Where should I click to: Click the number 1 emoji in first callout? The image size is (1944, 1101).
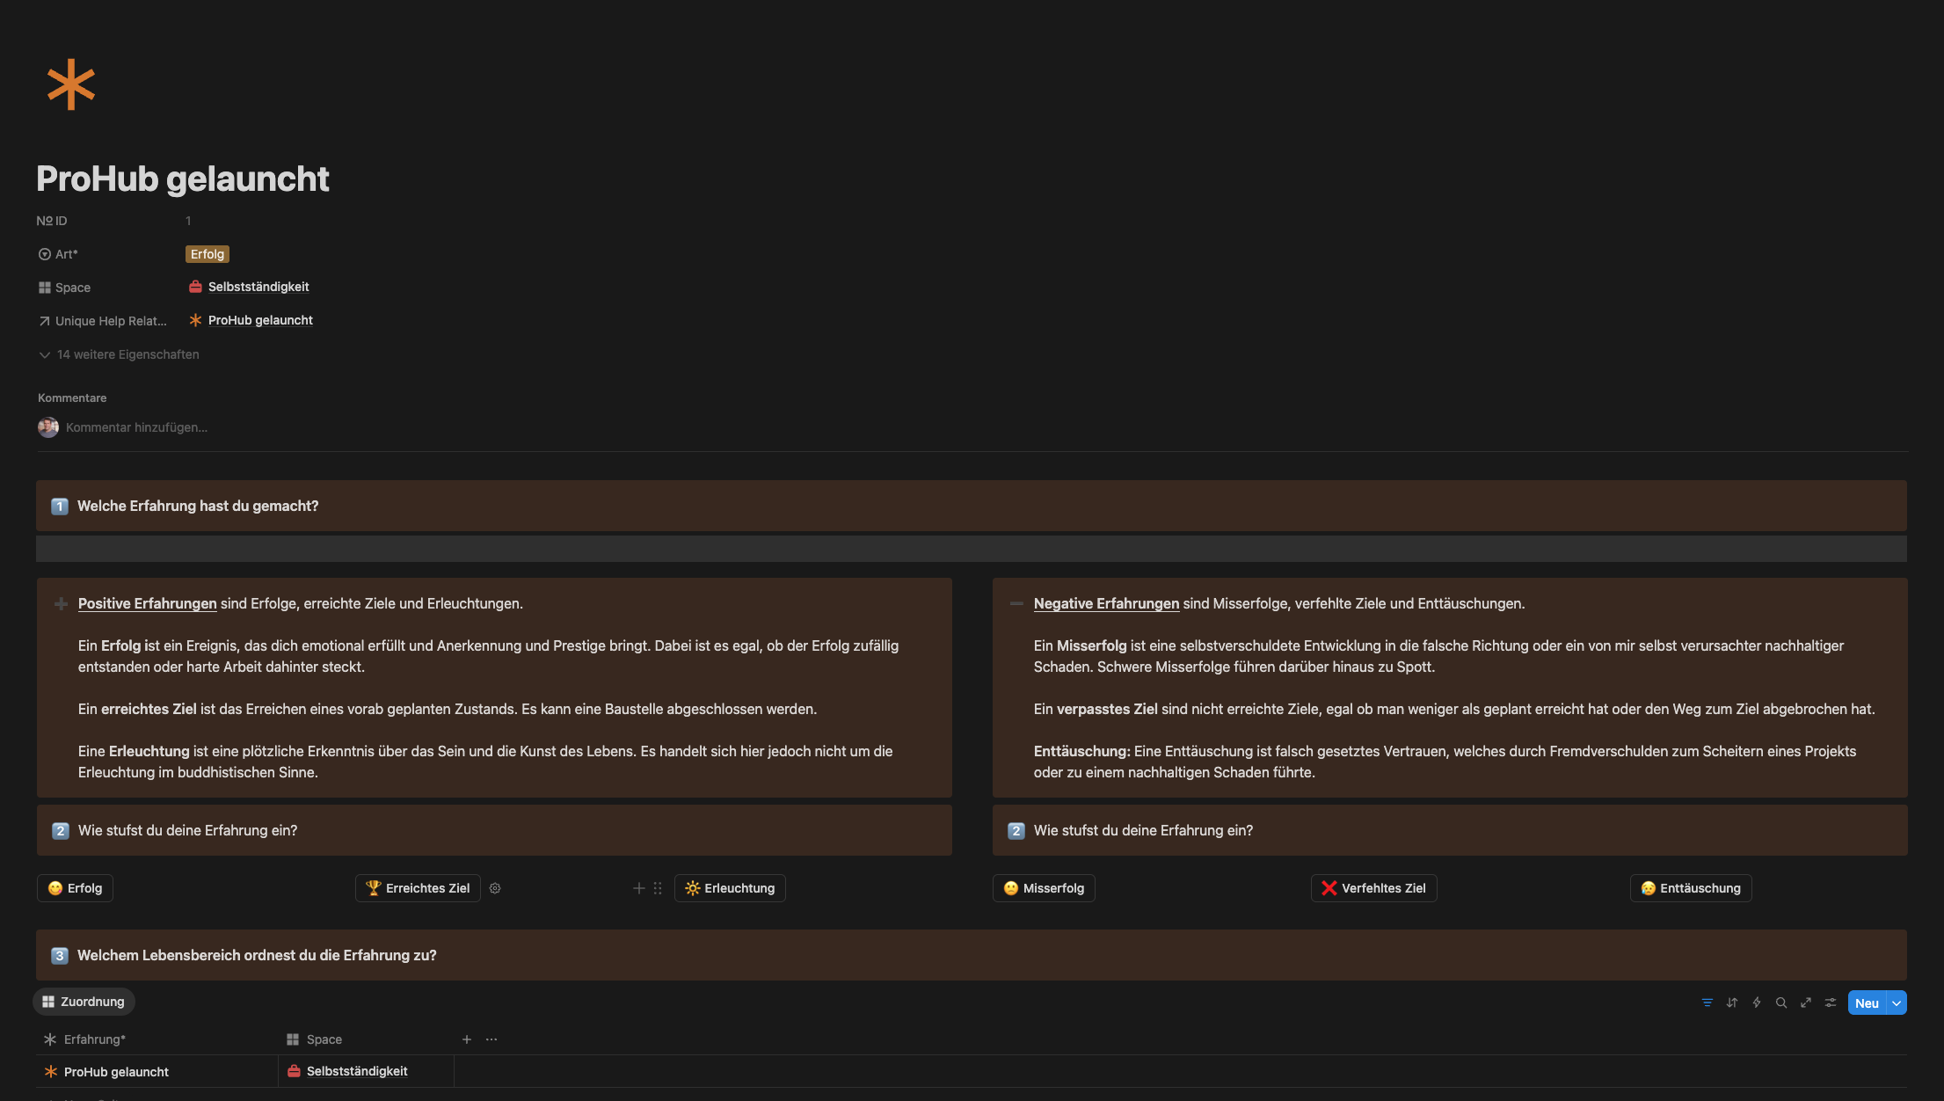pyautogui.click(x=60, y=507)
